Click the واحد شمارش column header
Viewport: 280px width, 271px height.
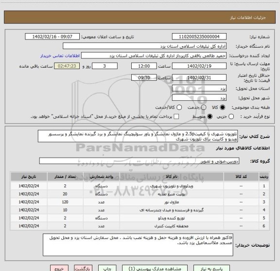click(x=101, y=177)
